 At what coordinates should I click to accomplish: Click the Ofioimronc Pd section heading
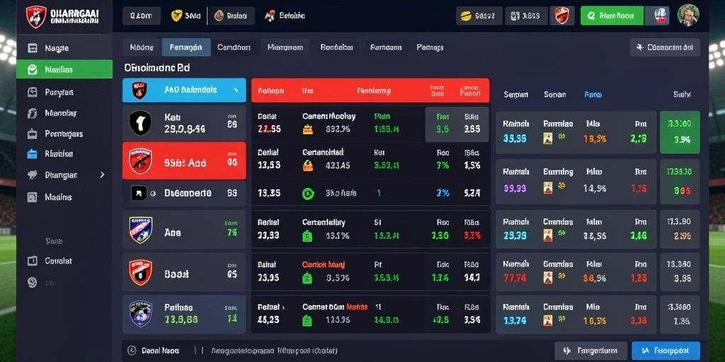coord(157,68)
